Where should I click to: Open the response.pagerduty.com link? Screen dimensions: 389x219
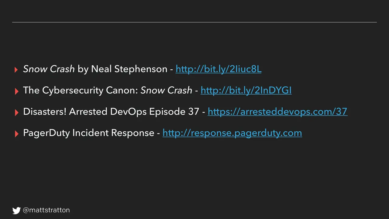pyautogui.click(x=232, y=133)
